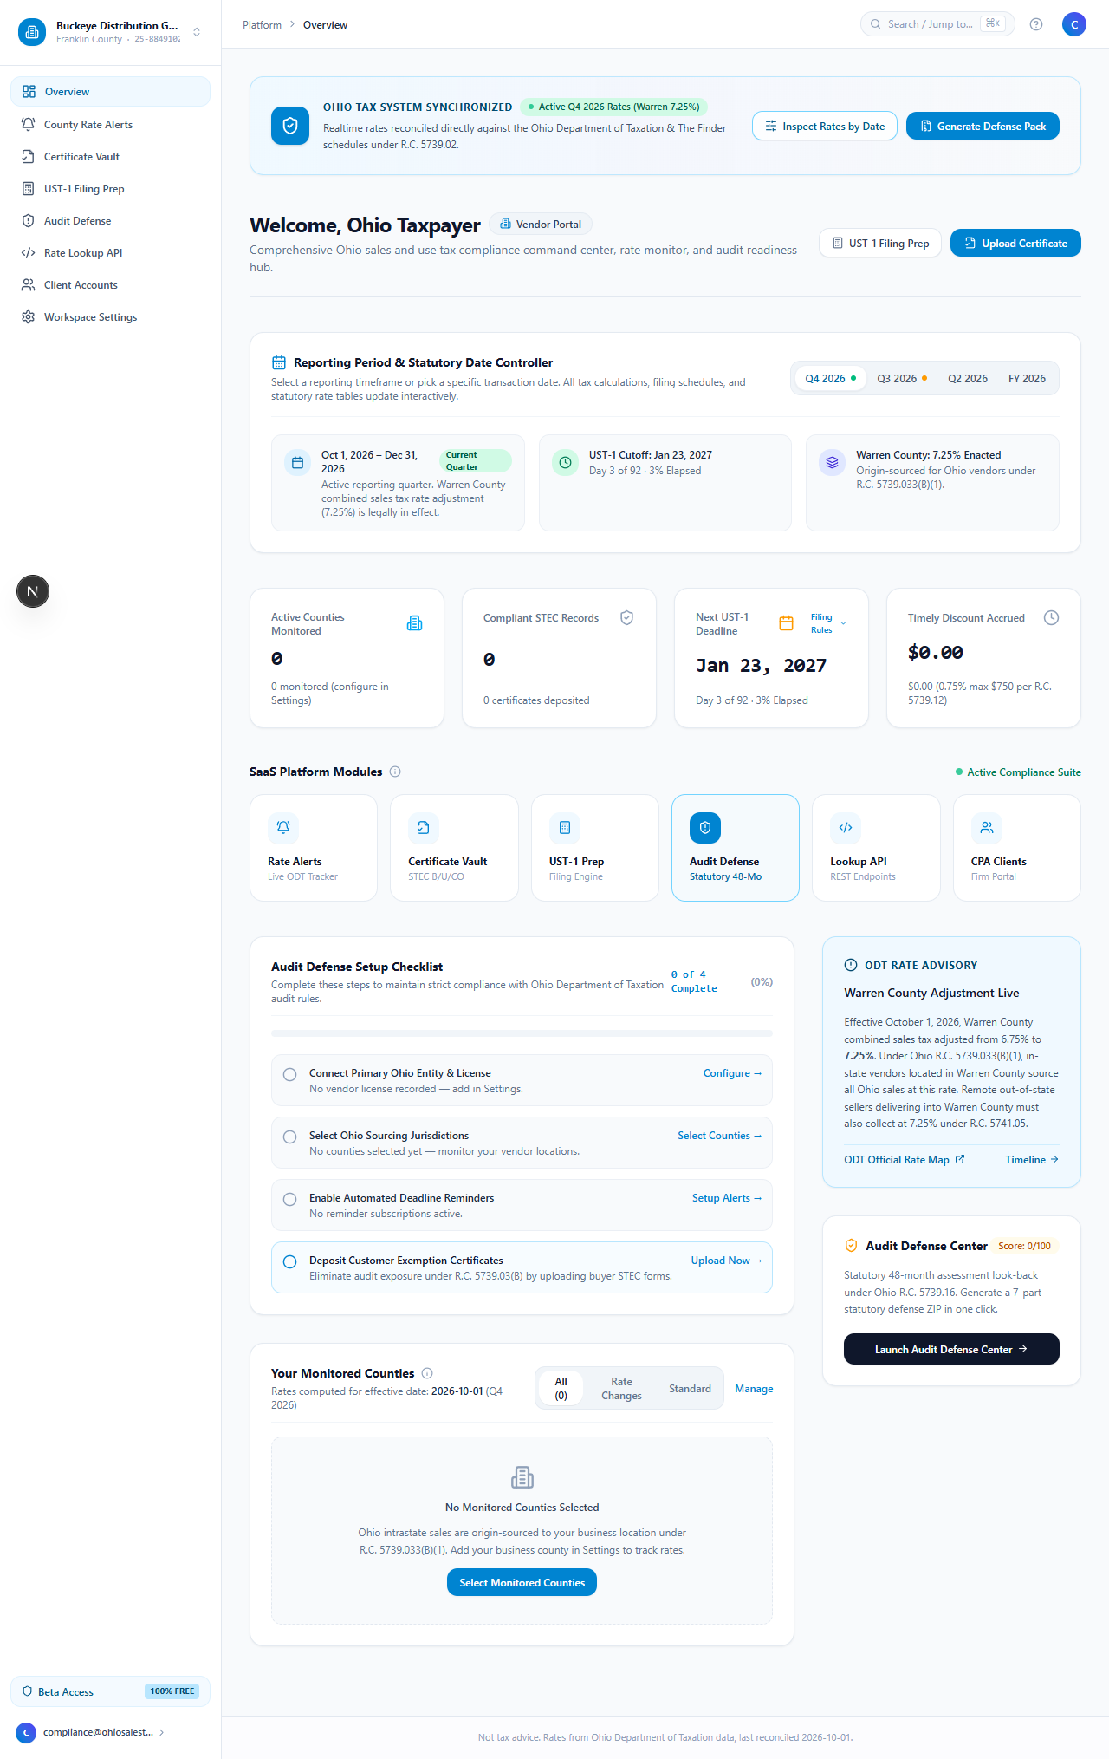Click the UST-1 Filing Prep calculator sidebar icon
The width and height of the screenshot is (1109, 1759).
pyautogui.click(x=29, y=189)
